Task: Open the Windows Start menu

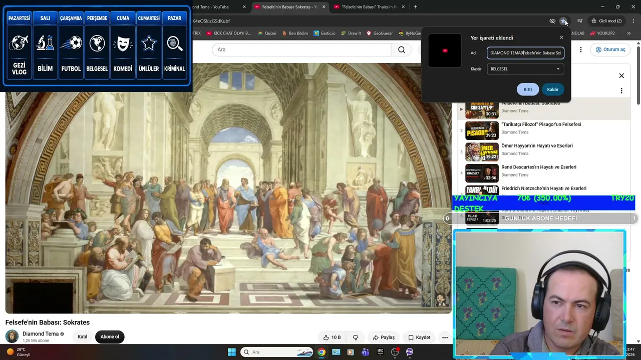Action: [x=232, y=352]
